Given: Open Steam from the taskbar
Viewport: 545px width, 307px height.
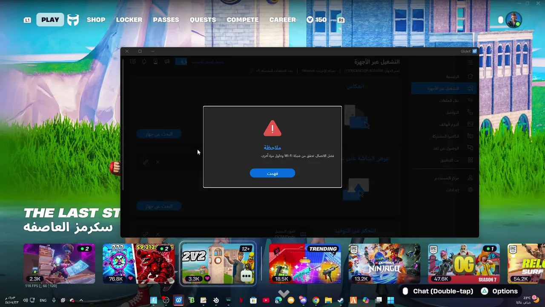Looking at the screenshot, I should tap(341, 300).
